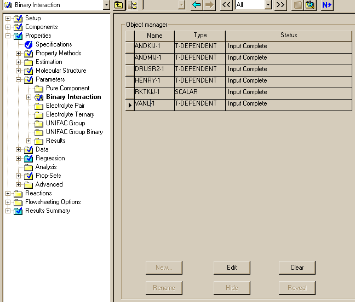Viewport: 355px width, 302px height.
Task: Collapse the Parameters tree node
Action: pyautogui.click(x=18, y=79)
